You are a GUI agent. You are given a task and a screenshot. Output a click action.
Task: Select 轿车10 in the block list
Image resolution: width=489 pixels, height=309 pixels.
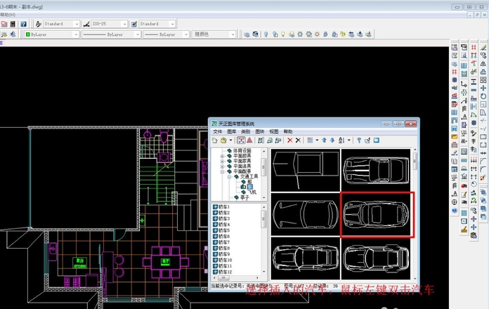(225, 260)
